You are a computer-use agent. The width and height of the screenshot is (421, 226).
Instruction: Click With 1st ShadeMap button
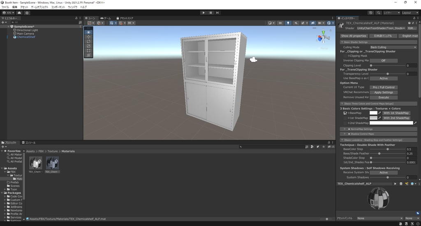(x=396, y=113)
